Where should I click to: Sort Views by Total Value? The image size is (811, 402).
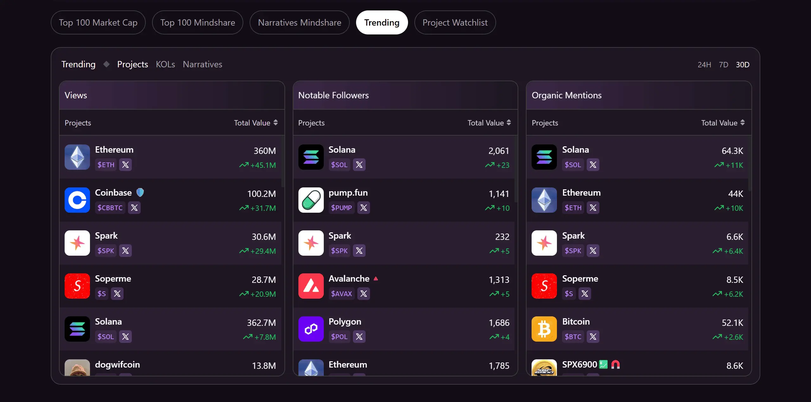tap(275, 123)
